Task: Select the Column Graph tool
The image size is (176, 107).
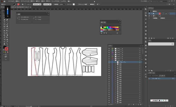Action: [7, 40]
